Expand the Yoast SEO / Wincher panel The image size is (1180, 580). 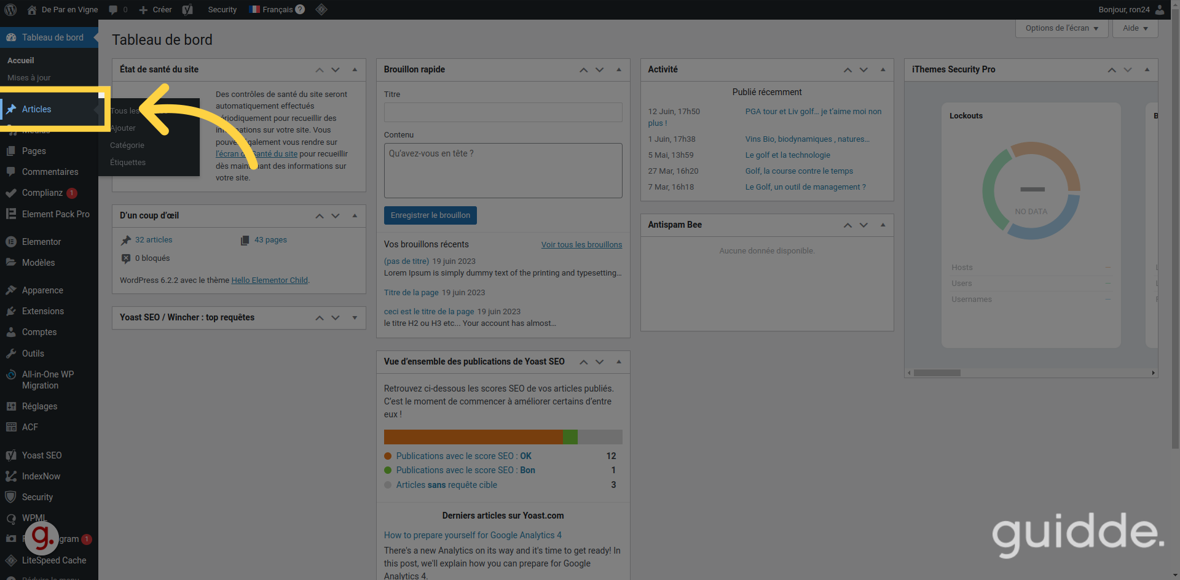pos(355,318)
